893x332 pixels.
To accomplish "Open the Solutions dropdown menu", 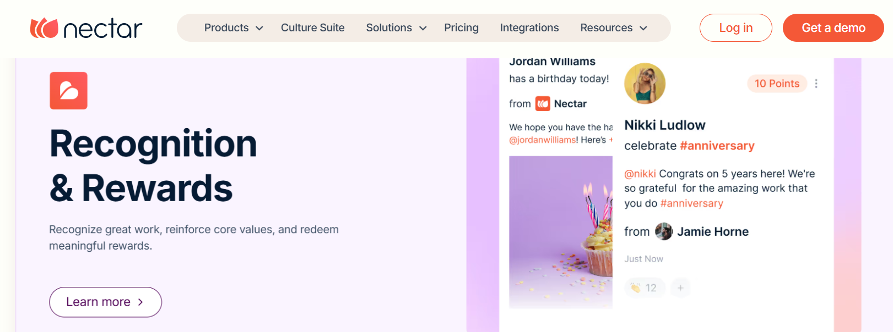I will click(396, 27).
